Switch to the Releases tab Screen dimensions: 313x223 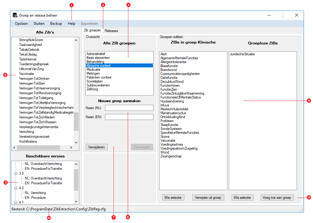(x=111, y=31)
